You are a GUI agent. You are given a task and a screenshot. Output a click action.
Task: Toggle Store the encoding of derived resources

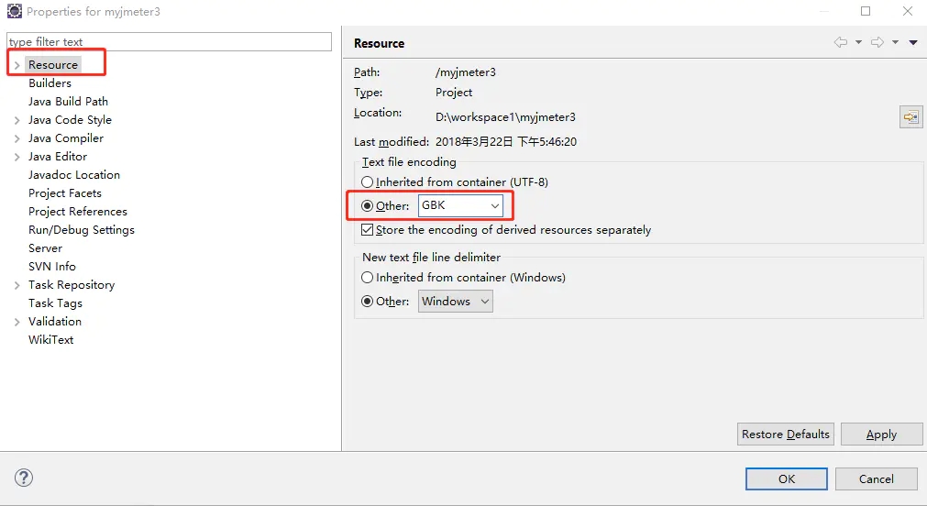[368, 230]
